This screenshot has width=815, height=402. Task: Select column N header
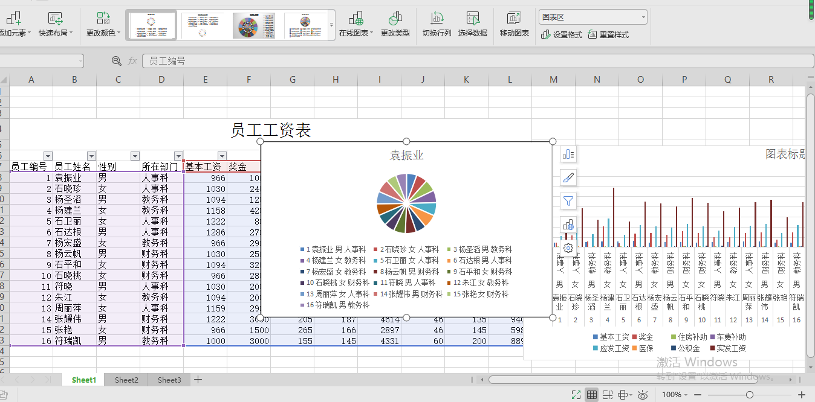pyautogui.click(x=597, y=80)
